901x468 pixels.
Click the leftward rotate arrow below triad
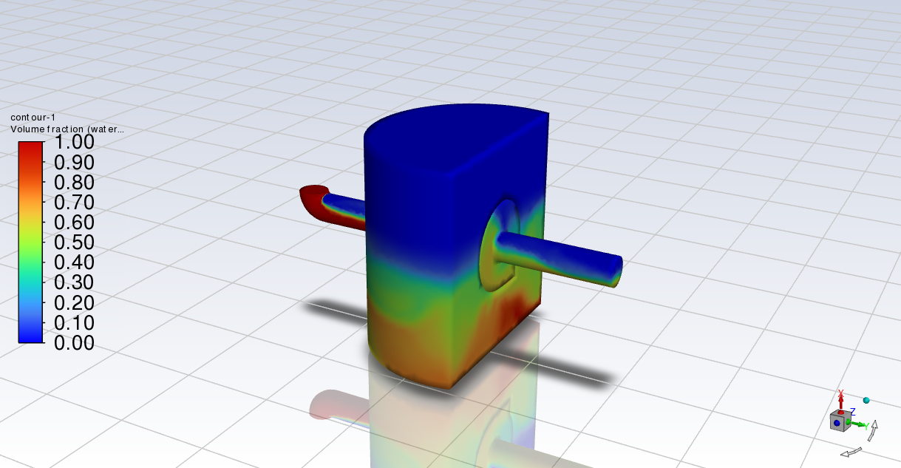tap(851, 451)
